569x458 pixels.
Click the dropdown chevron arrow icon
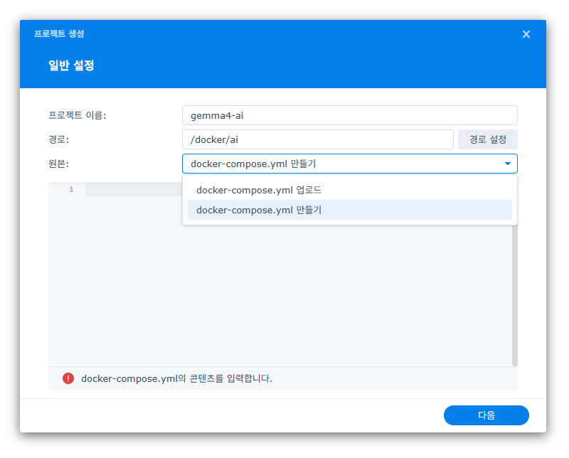pos(508,164)
